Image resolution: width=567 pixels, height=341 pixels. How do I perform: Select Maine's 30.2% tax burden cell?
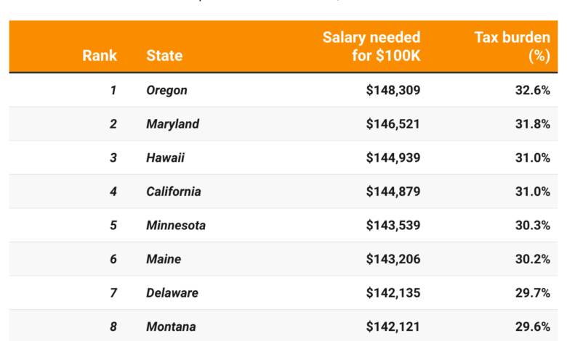[x=531, y=259]
